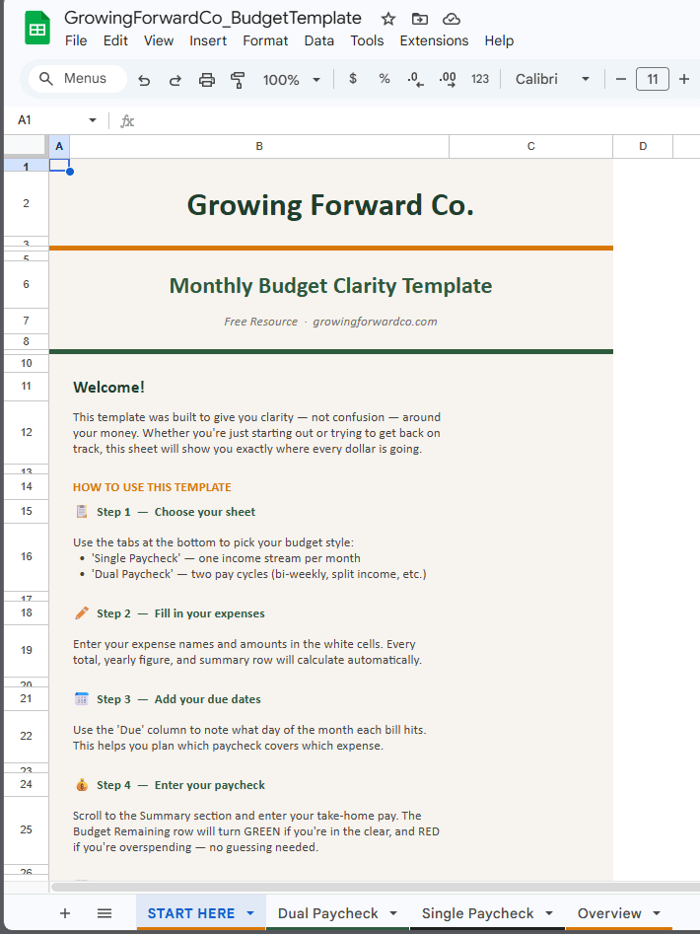Open the Extensions menu
Image resolution: width=700 pixels, height=934 pixels.
[434, 40]
